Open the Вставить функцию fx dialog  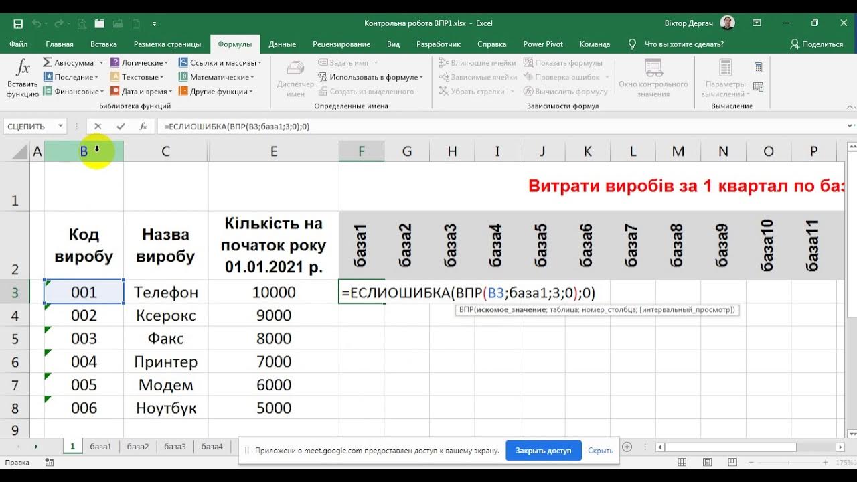(23, 78)
